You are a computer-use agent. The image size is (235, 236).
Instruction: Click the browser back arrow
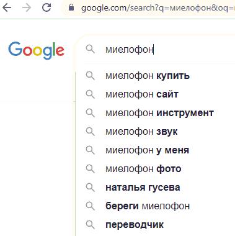7,8
